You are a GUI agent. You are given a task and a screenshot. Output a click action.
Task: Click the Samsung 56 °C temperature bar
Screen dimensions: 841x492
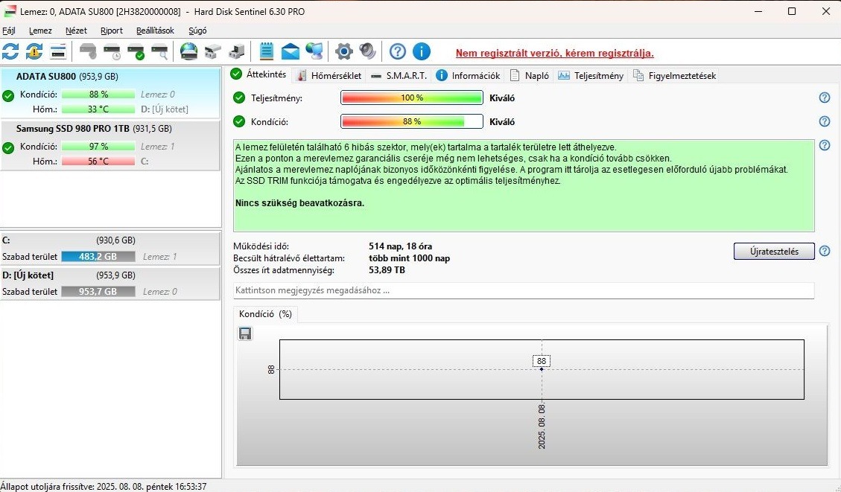[98, 161]
